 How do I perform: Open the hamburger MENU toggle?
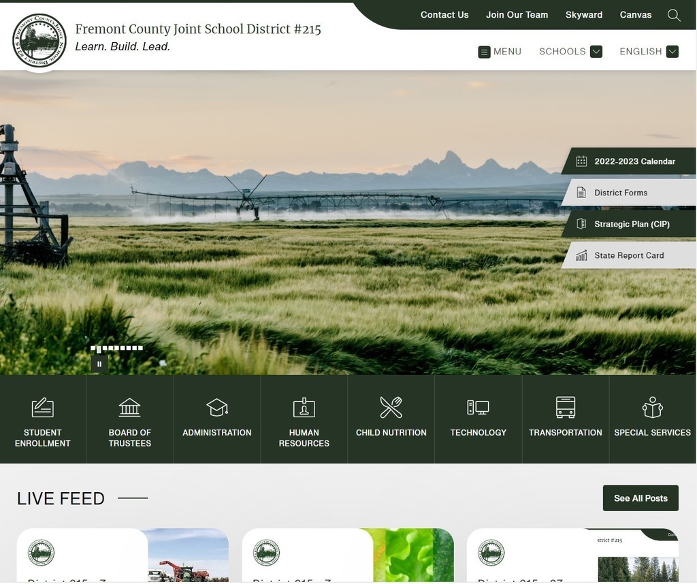[500, 52]
